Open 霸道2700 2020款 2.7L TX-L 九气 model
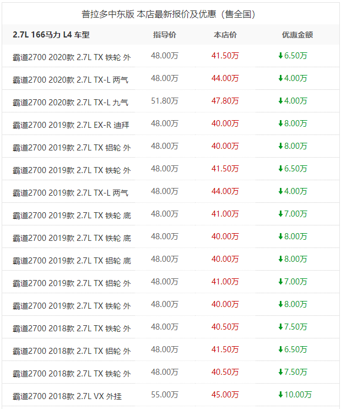341x409 pixels. pos(71,101)
